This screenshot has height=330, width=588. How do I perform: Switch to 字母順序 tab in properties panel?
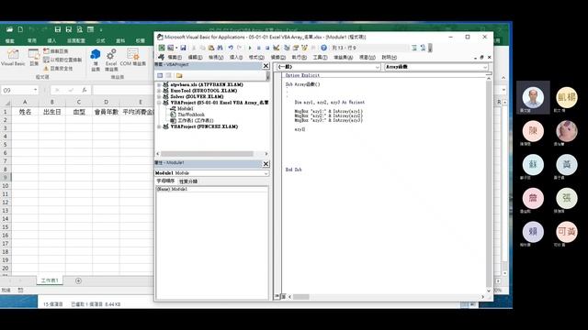tap(165, 181)
